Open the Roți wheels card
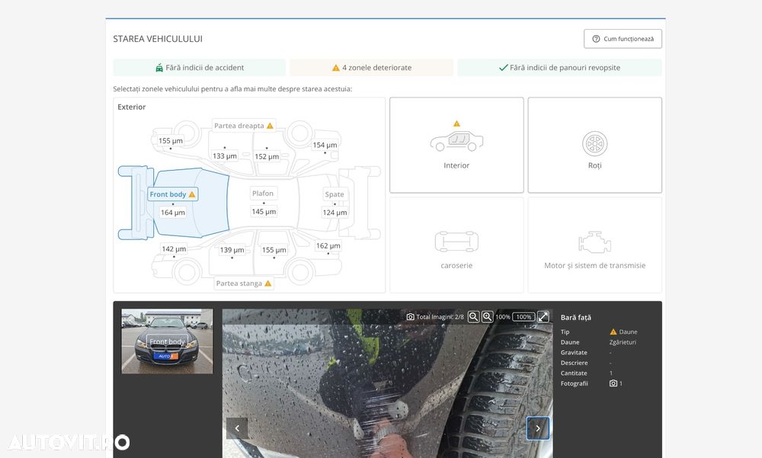Viewport: 762px width, 458px height. (595, 145)
